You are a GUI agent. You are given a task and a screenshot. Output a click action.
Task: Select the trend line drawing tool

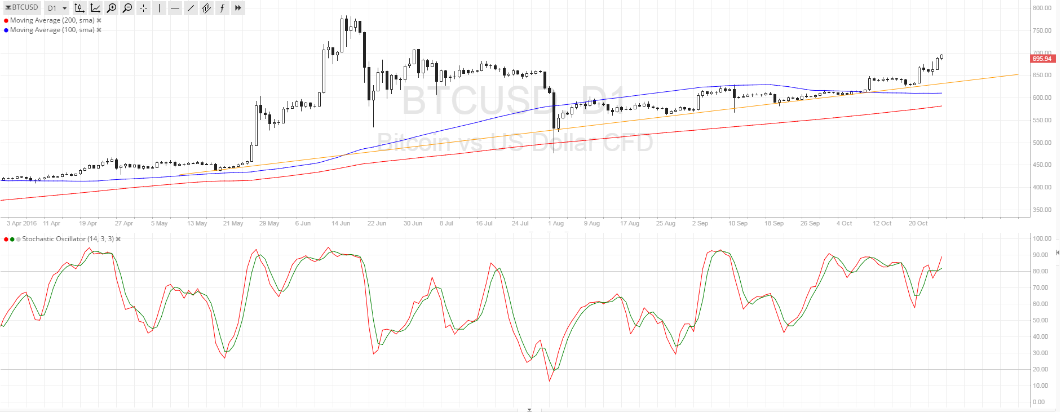point(191,8)
